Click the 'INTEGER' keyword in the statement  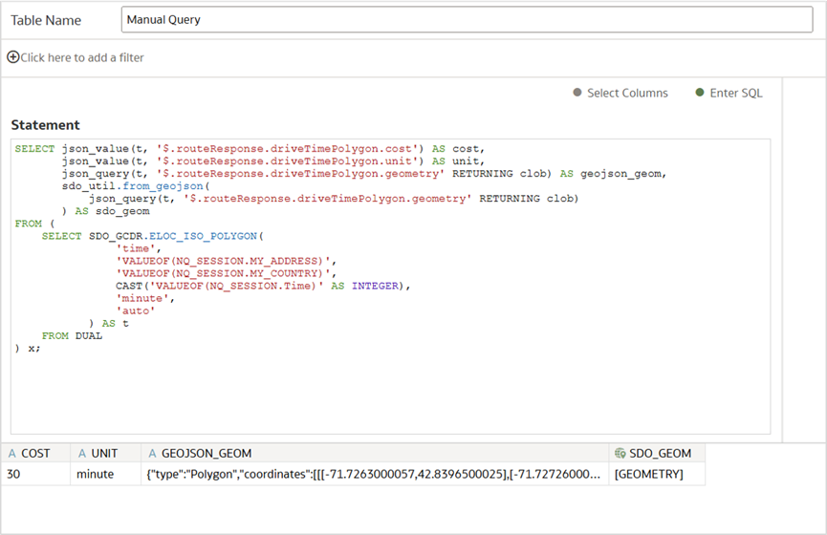[375, 286]
